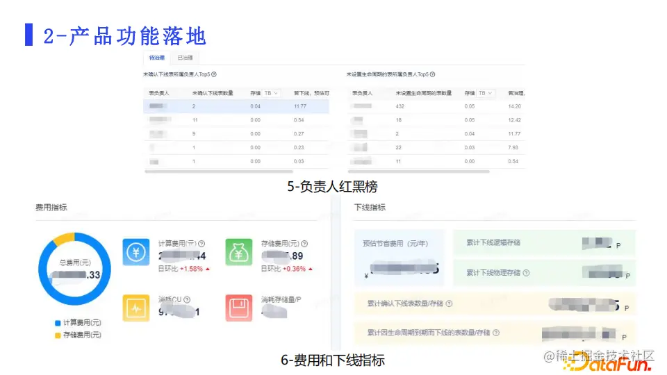
Task: Click cell 14.20 in 未设置生命周期 table
Action: 514,106
